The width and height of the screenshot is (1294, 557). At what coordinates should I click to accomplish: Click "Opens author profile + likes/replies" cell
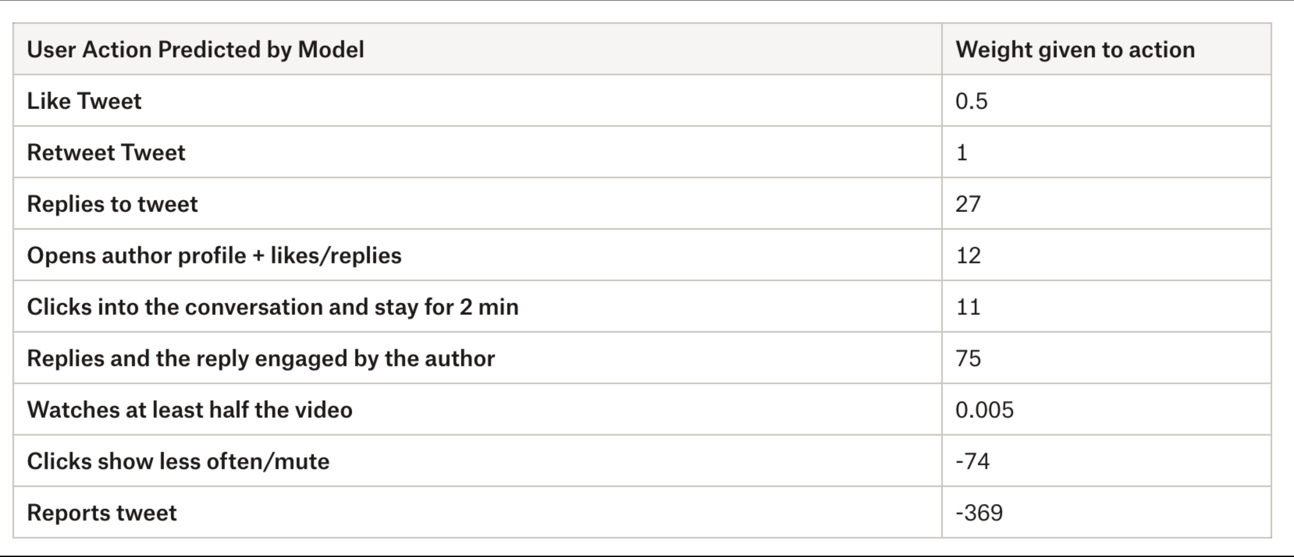click(214, 256)
